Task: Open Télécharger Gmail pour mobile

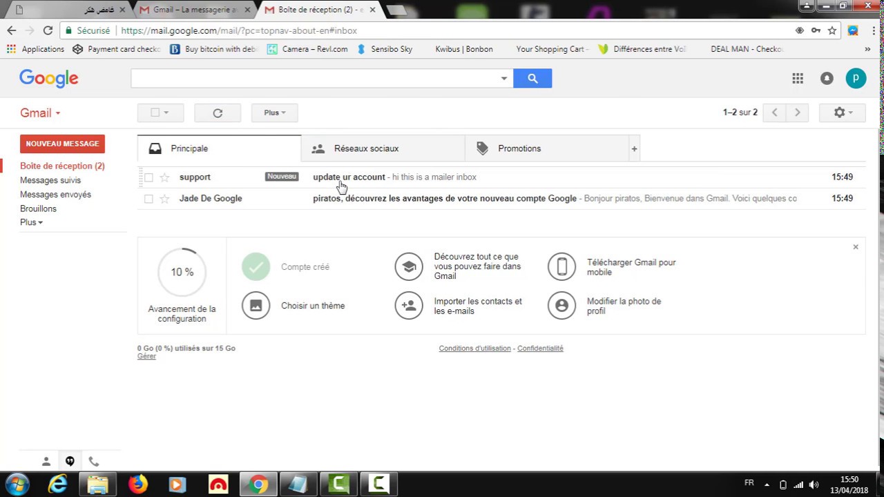Action: click(631, 267)
